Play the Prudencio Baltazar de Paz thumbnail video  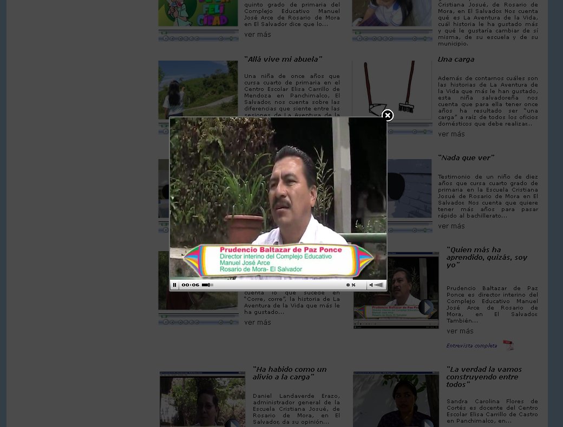[x=426, y=307]
